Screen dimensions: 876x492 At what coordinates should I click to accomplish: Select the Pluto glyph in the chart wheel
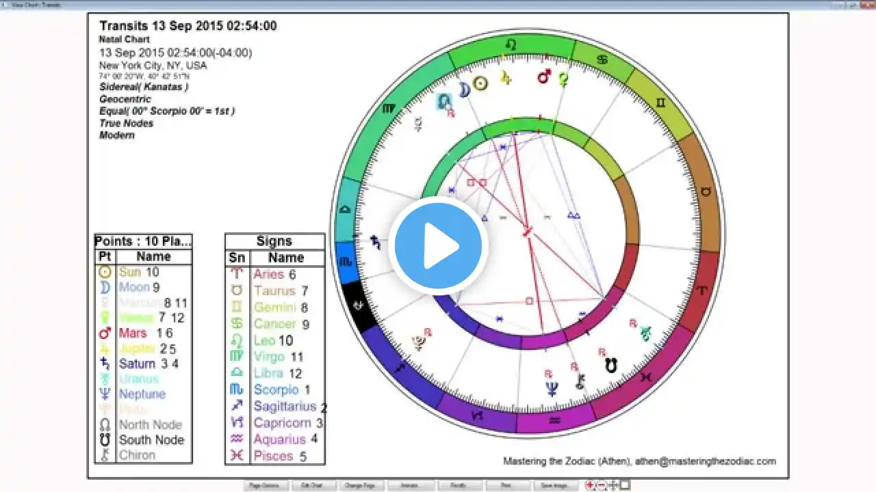[x=418, y=343]
